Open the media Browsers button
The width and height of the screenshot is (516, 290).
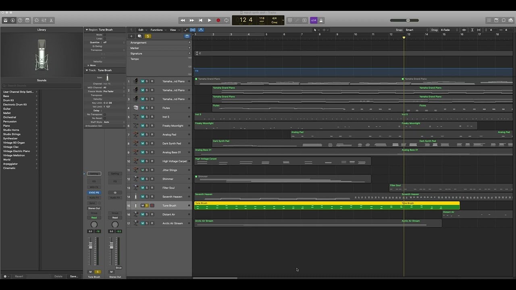pos(511,20)
